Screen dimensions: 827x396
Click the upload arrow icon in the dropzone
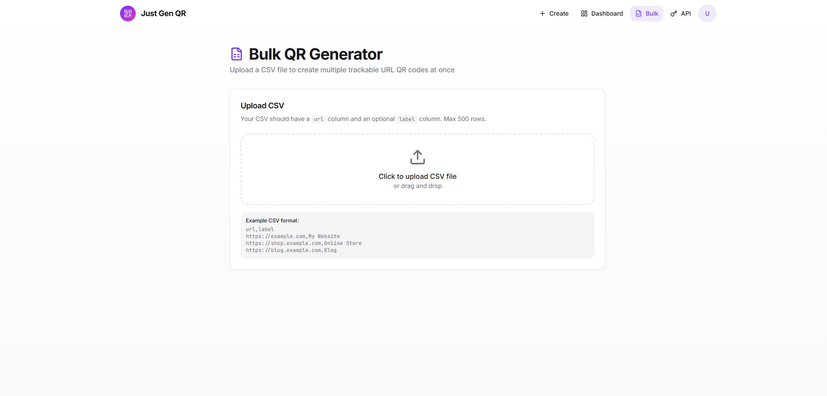417,157
